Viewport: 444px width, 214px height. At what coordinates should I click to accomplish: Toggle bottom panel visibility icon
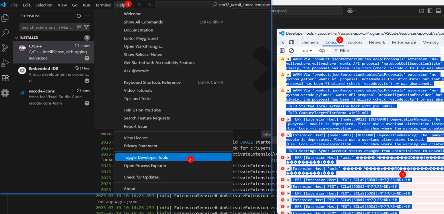click(x=438, y=11)
